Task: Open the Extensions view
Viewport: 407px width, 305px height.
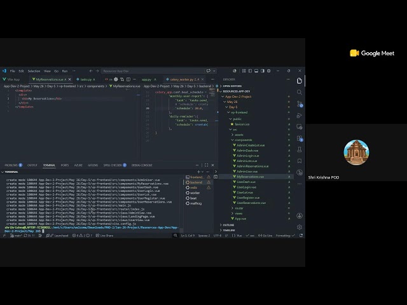Action: click(x=300, y=139)
